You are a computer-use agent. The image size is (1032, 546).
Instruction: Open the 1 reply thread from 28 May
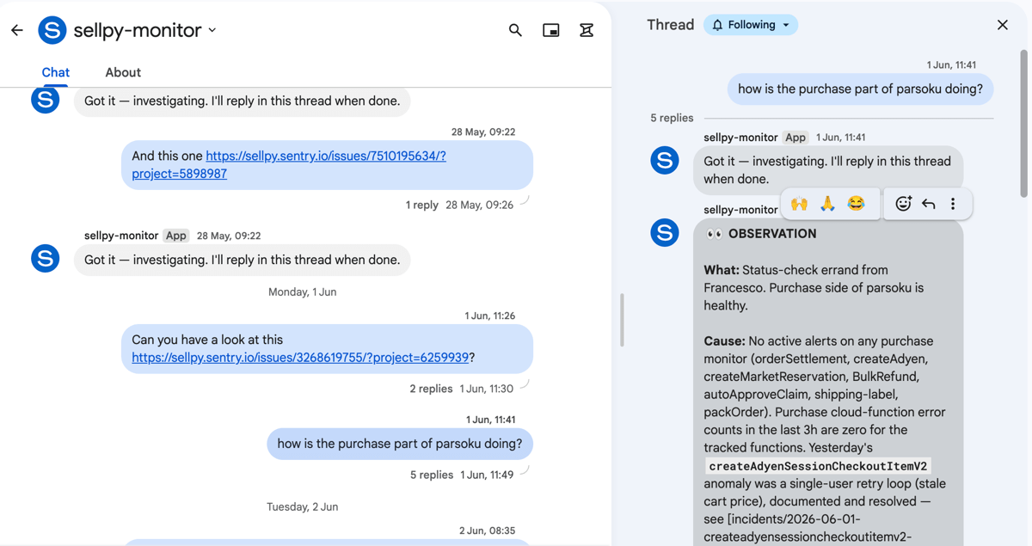click(x=421, y=205)
